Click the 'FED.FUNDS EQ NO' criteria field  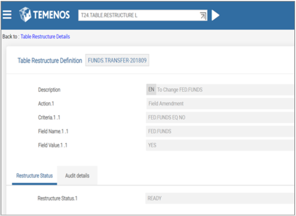(x=220, y=117)
